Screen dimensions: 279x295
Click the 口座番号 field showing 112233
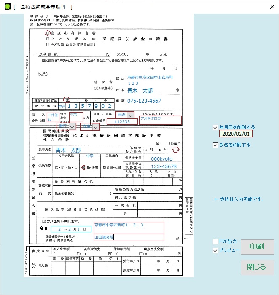pyautogui.click(x=122, y=121)
